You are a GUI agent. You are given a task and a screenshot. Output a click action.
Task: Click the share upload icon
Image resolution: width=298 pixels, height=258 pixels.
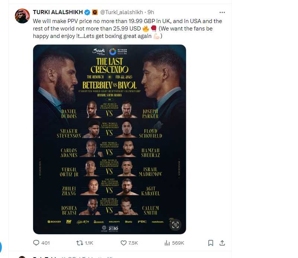(x=222, y=243)
